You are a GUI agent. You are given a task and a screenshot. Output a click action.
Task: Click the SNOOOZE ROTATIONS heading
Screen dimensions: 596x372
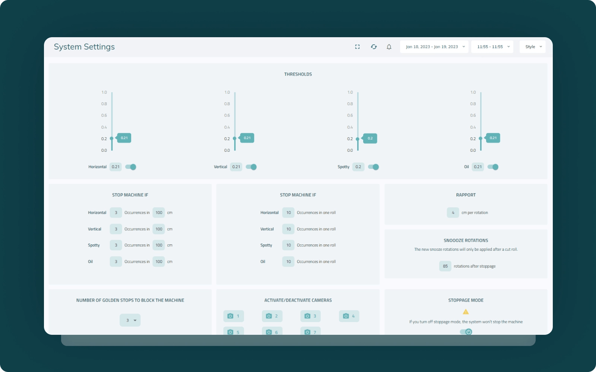pyautogui.click(x=466, y=241)
